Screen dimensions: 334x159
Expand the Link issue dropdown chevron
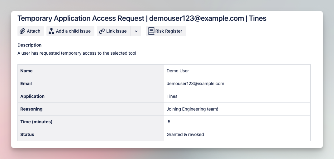[136, 31]
